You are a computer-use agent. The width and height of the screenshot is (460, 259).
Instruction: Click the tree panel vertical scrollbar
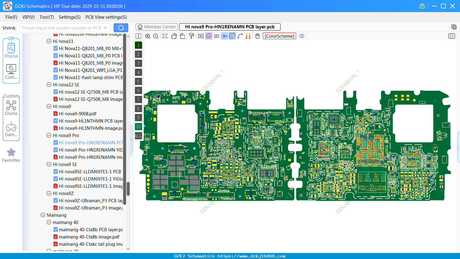point(128,189)
